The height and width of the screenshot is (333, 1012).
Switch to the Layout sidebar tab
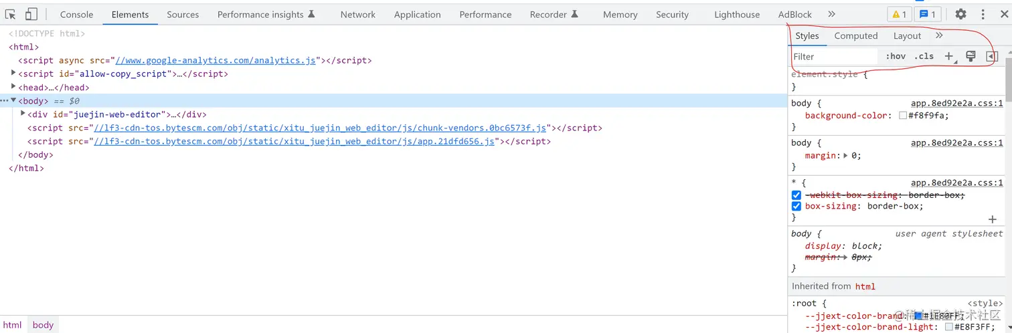[x=908, y=36]
